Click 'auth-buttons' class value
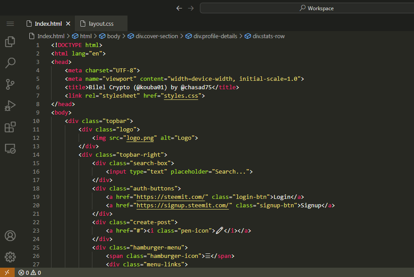 point(154,189)
